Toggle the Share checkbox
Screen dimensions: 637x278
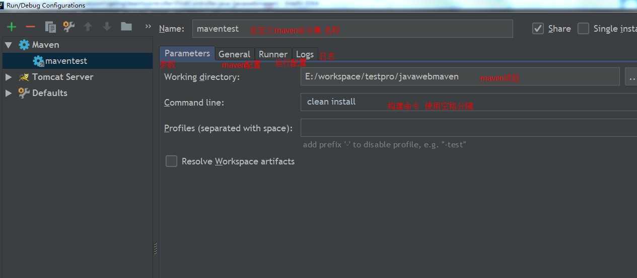538,29
